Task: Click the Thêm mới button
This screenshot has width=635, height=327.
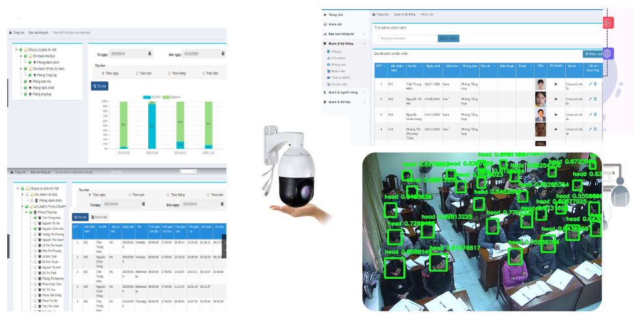Action: tap(592, 54)
